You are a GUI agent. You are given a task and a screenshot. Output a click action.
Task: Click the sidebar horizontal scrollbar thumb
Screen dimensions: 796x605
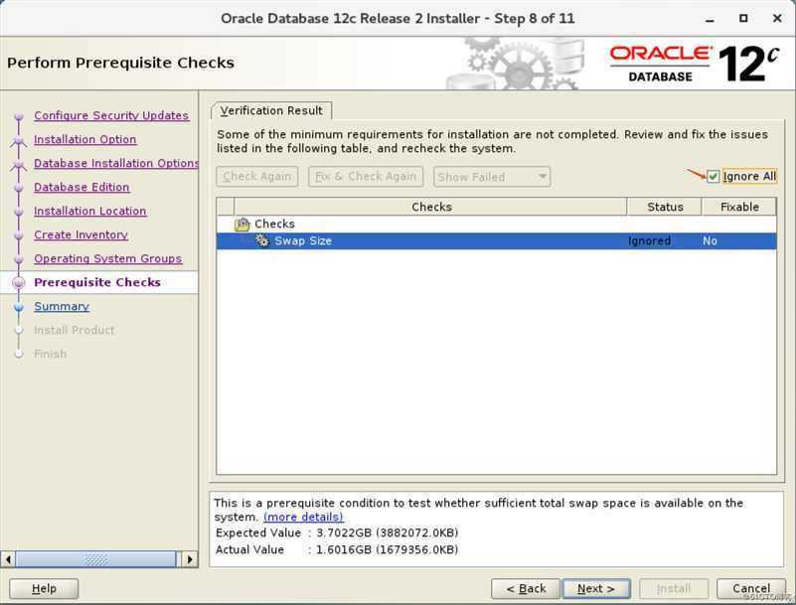(x=95, y=559)
